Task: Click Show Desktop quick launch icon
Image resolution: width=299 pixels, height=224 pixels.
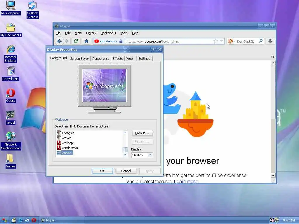Action: tap(13, 220)
